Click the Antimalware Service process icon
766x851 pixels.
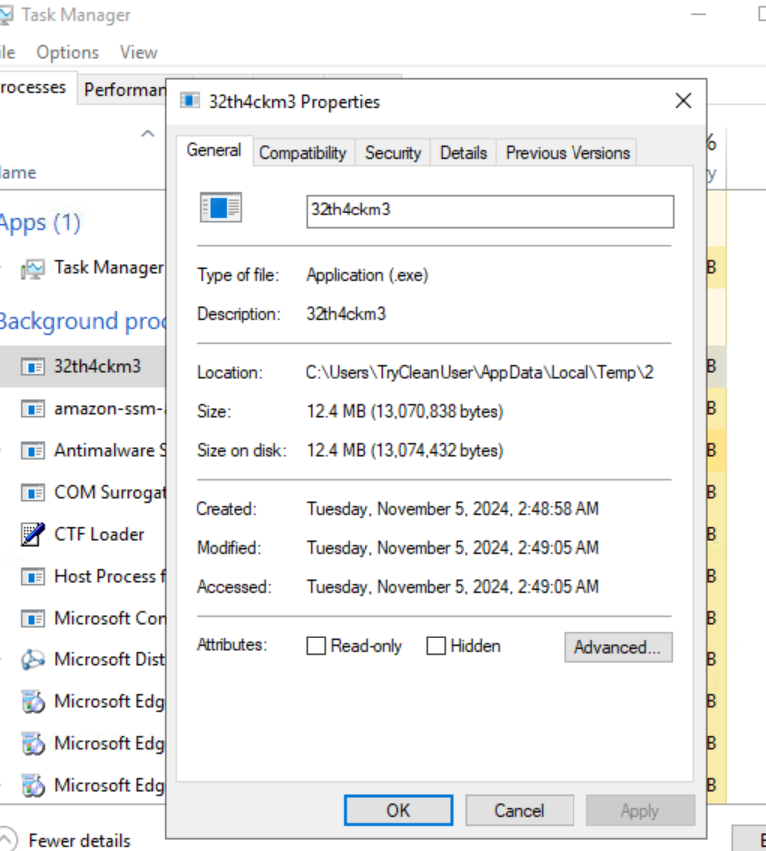[x=33, y=451]
